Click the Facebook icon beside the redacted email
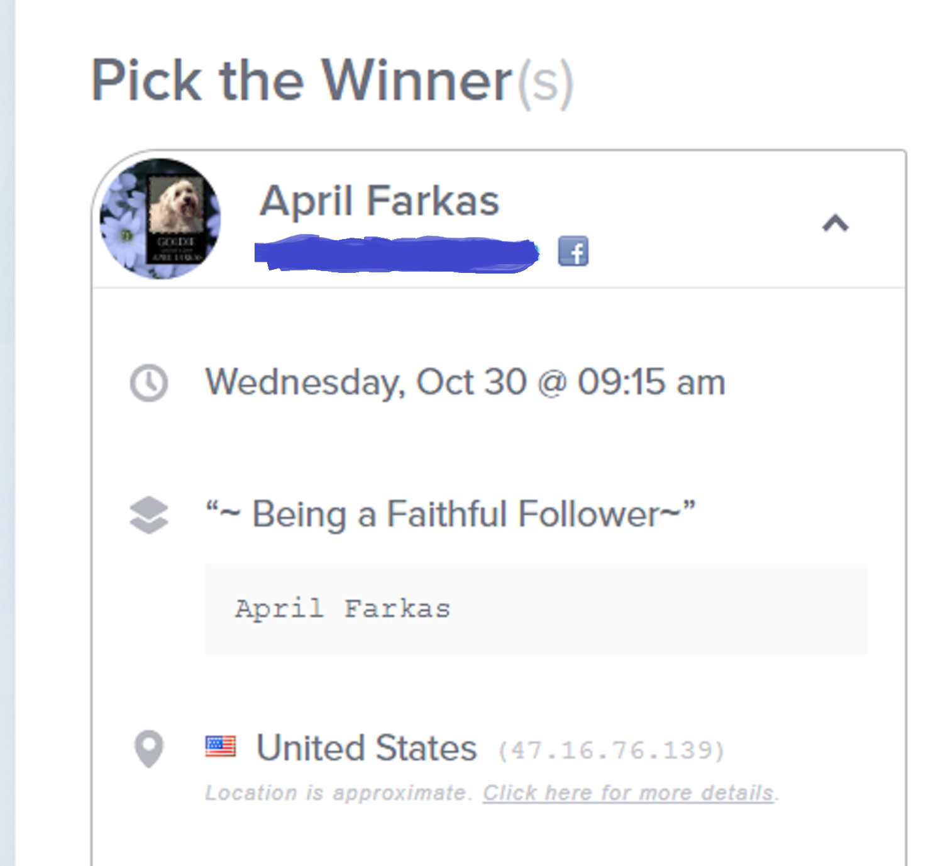Viewport: 943px width, 866px height. (573, 252)
